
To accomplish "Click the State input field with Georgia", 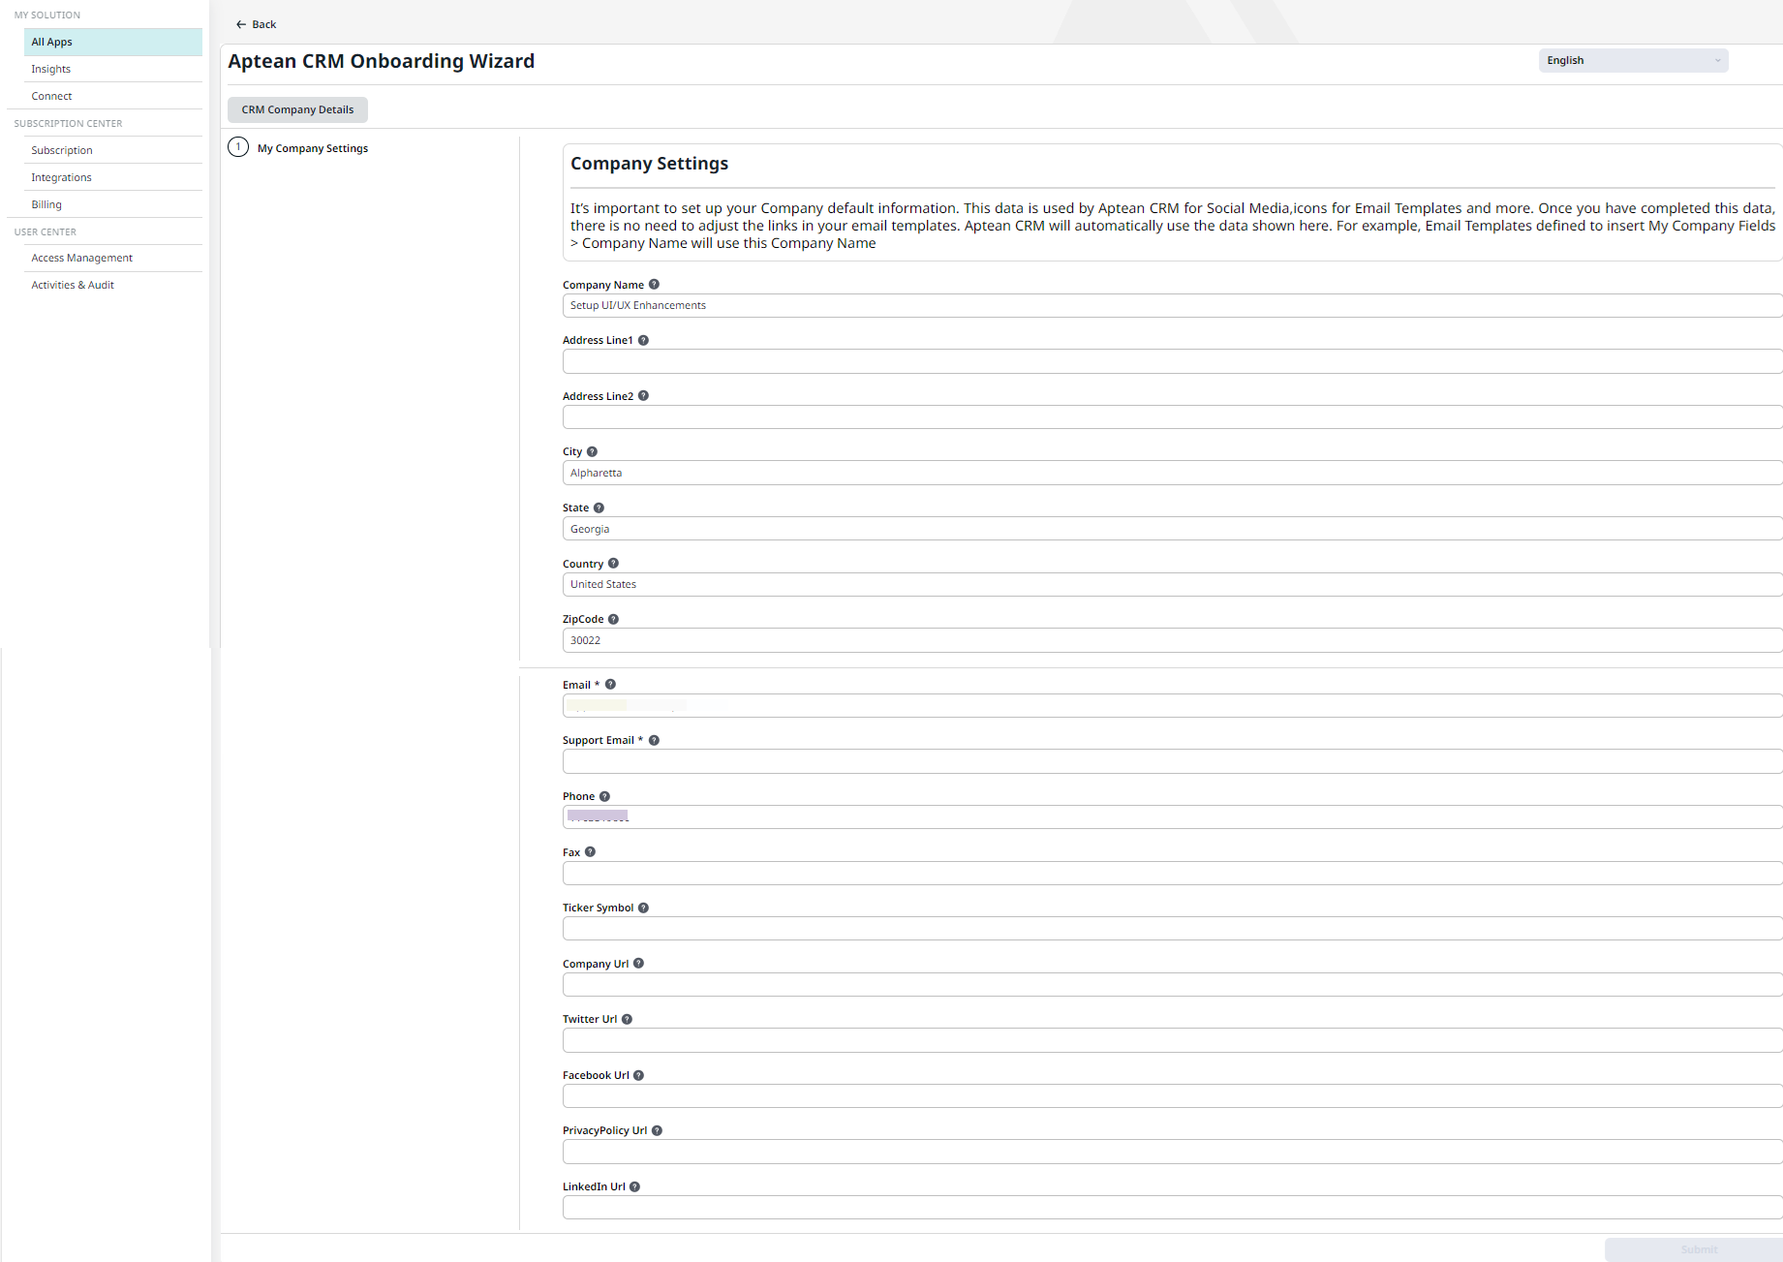I will click(x=1172, y=529).
